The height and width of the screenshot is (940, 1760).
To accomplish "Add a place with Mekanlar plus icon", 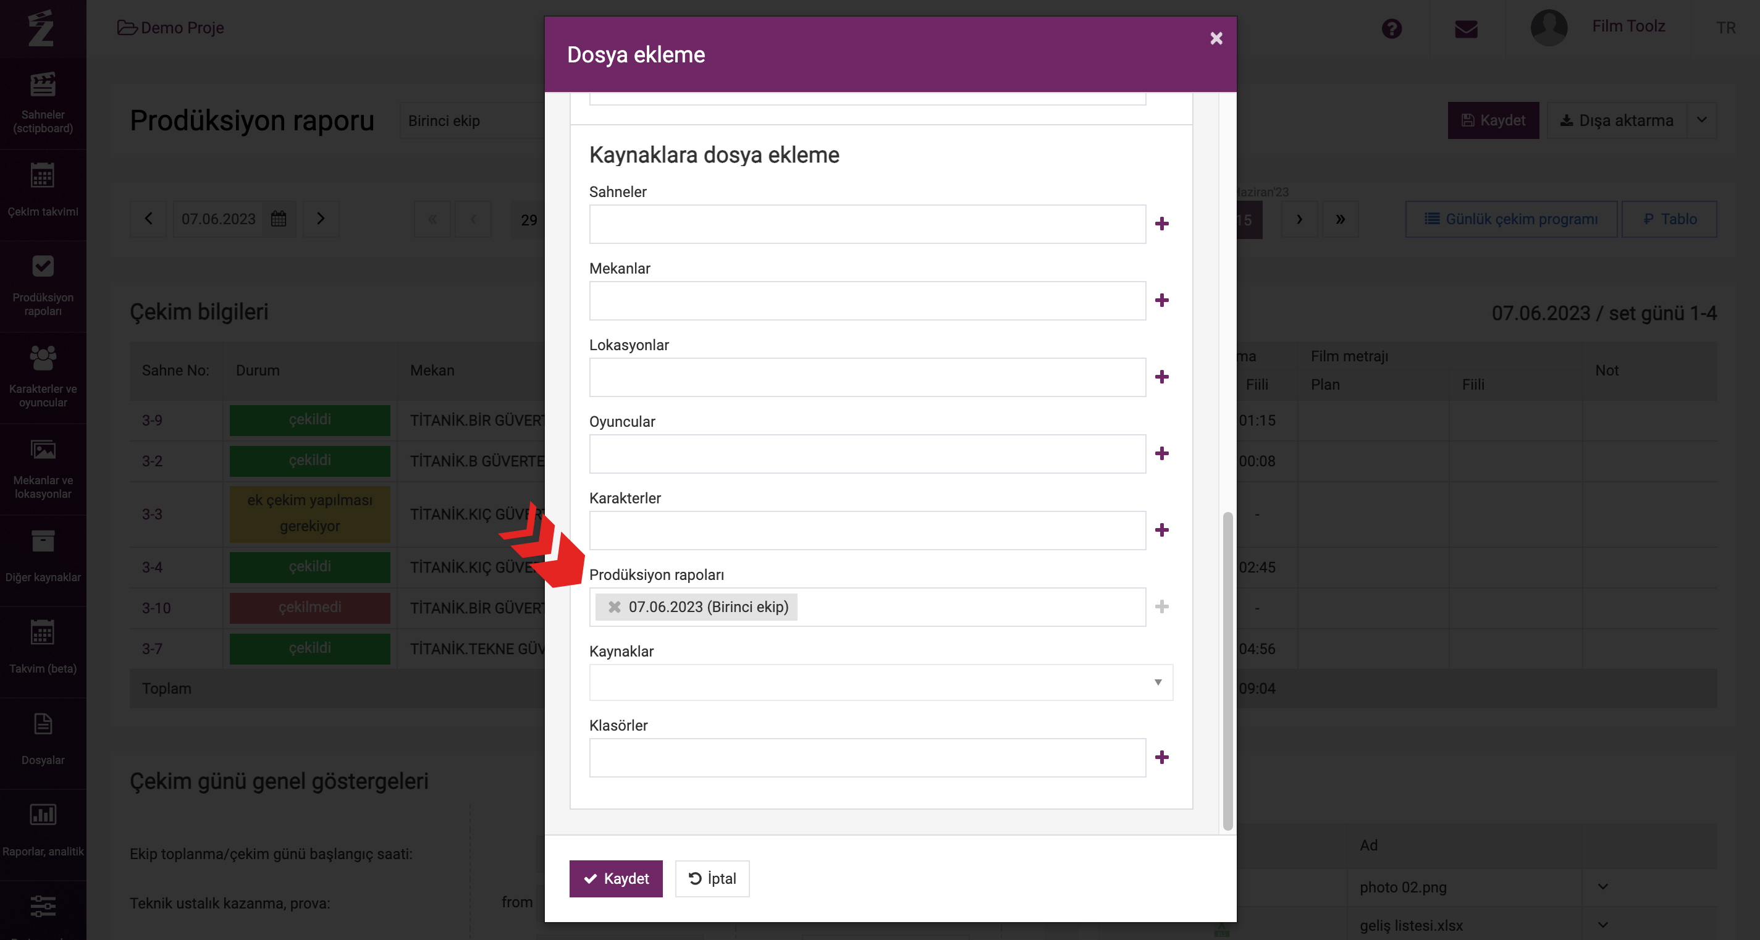I will (1161, 300).
